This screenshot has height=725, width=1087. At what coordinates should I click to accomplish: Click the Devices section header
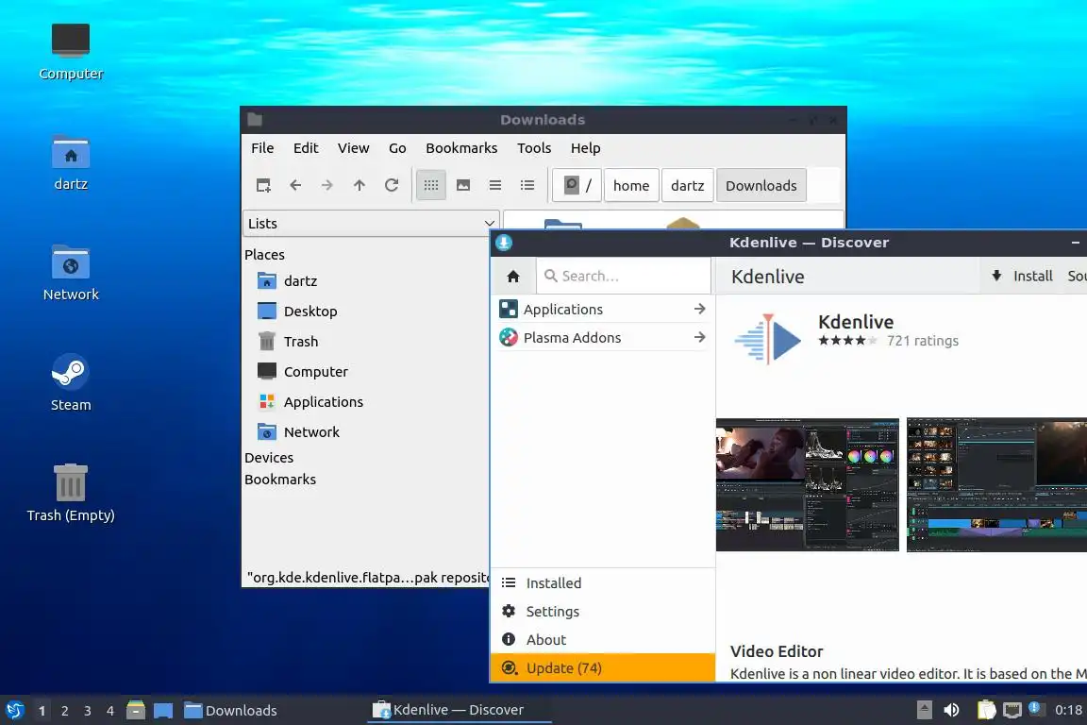[x=269, y=458]
